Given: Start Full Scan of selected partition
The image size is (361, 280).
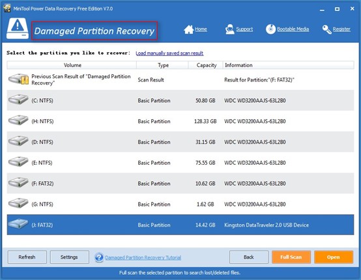Looking at the screenshot, I should pos(291,257).
